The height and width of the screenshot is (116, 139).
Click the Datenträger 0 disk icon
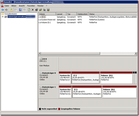41,73
